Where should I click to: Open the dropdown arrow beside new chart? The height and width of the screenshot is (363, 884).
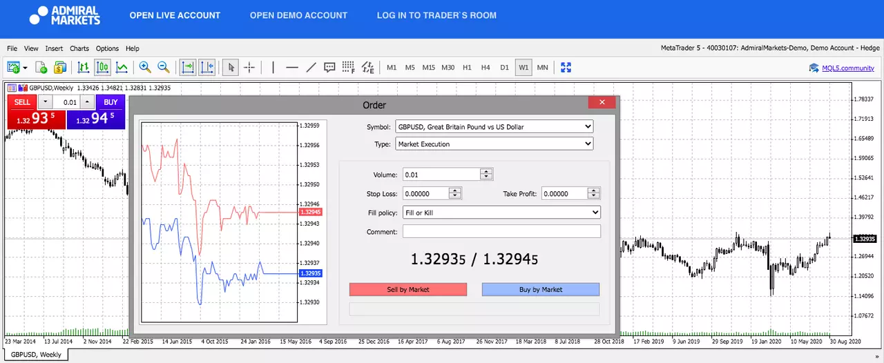click(x=25, y=68)
